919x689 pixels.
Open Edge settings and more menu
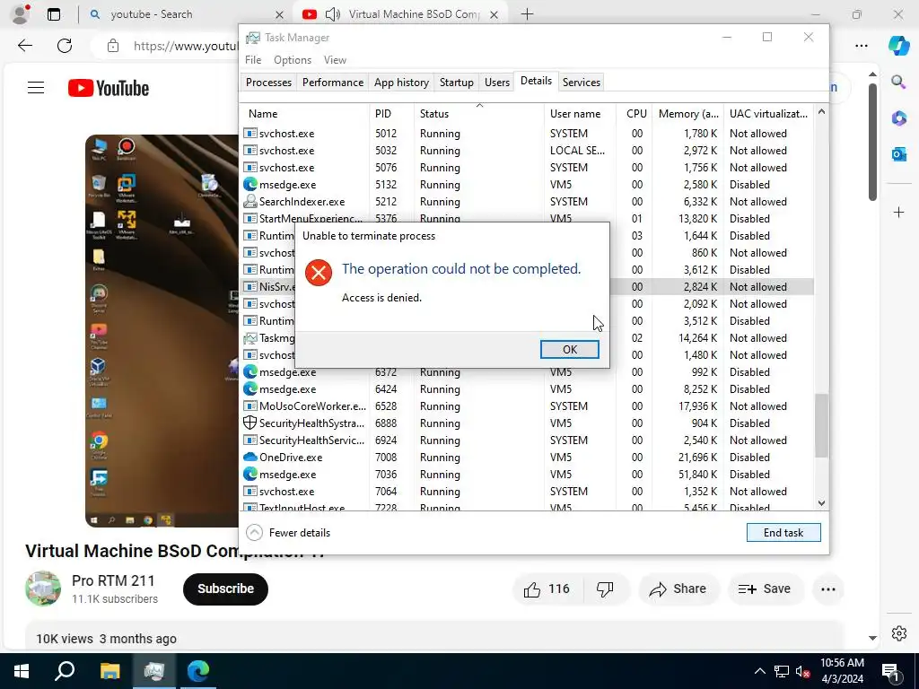(x=861, y=46)
